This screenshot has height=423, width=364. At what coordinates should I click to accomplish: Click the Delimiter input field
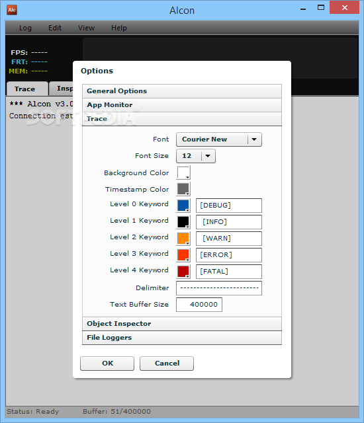point(219,288)
